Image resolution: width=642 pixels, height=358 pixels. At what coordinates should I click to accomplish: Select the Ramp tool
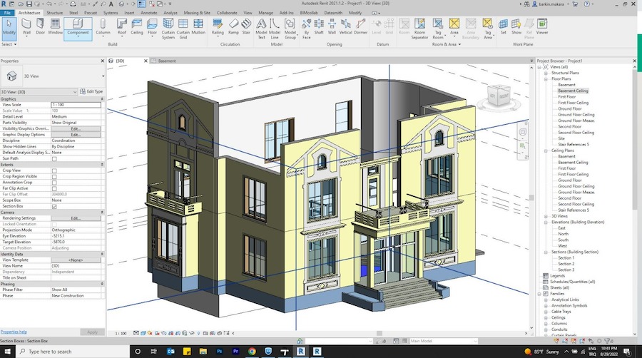[233, 27]
